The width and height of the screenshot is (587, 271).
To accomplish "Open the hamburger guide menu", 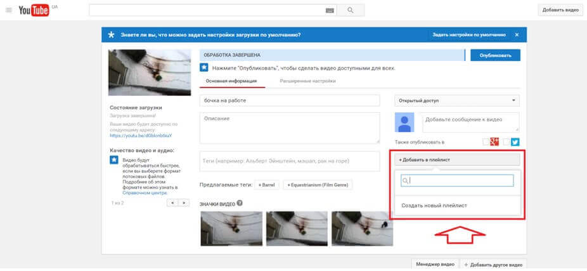I will pos(9,10).
